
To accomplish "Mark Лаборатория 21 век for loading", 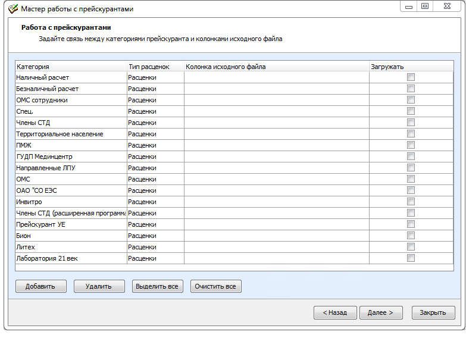I will tap(411, 258).
